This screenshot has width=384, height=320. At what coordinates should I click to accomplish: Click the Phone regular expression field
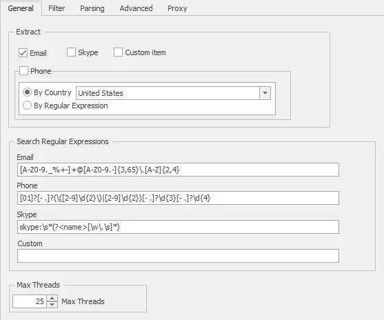pos(178,198)
